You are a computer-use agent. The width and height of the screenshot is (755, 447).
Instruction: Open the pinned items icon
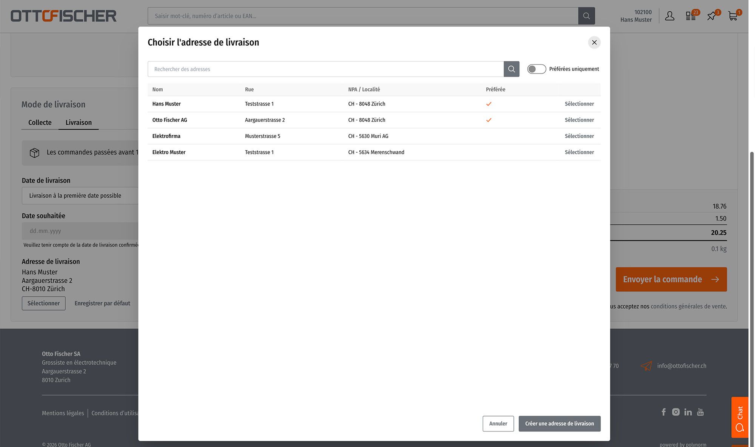(x=712, y=16)
